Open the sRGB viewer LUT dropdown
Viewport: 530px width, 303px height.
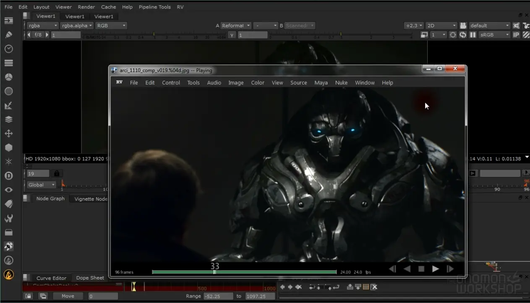[x=495, y=35]
